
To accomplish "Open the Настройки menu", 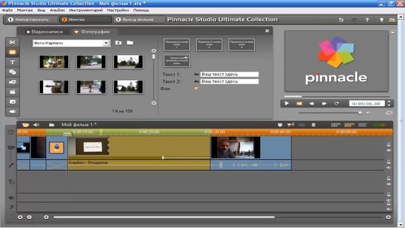I will coord(118,10).
